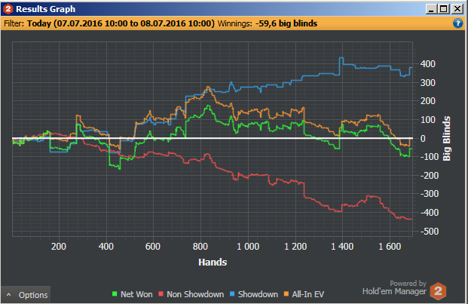Click the Hold'em Manager 2 hexagon logo
This screenshot has height=304, width=468.
click(438, 291)
